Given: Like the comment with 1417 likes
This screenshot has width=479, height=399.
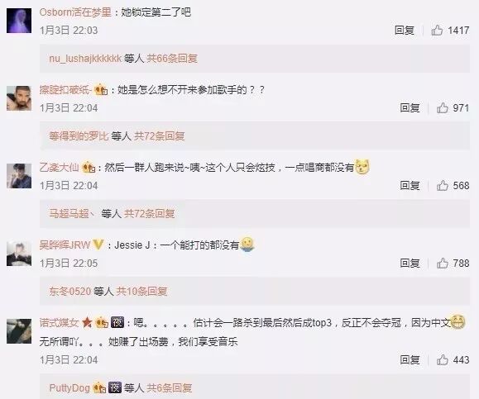Looking at the screenshot, I should 437,31.
